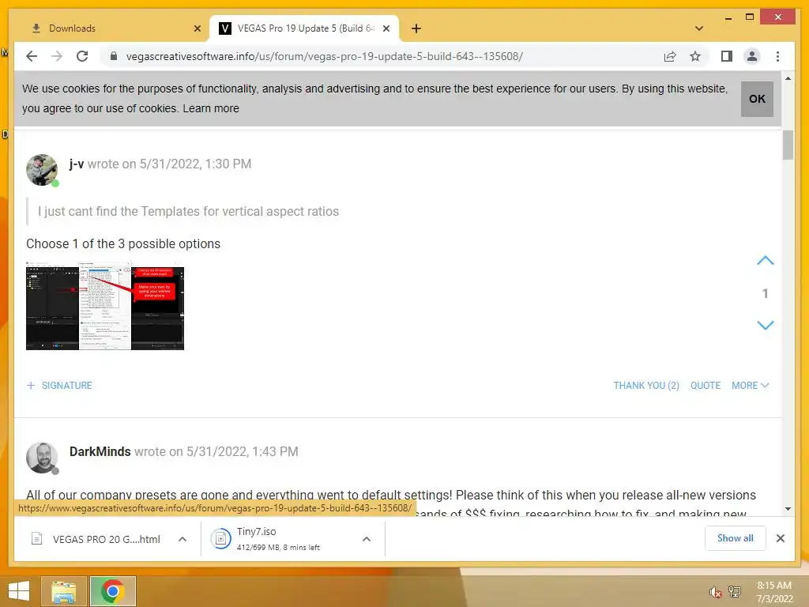The image size is (809, 607).
Task: Open File Explorer from the taskbar
Action: pos(63,591)
